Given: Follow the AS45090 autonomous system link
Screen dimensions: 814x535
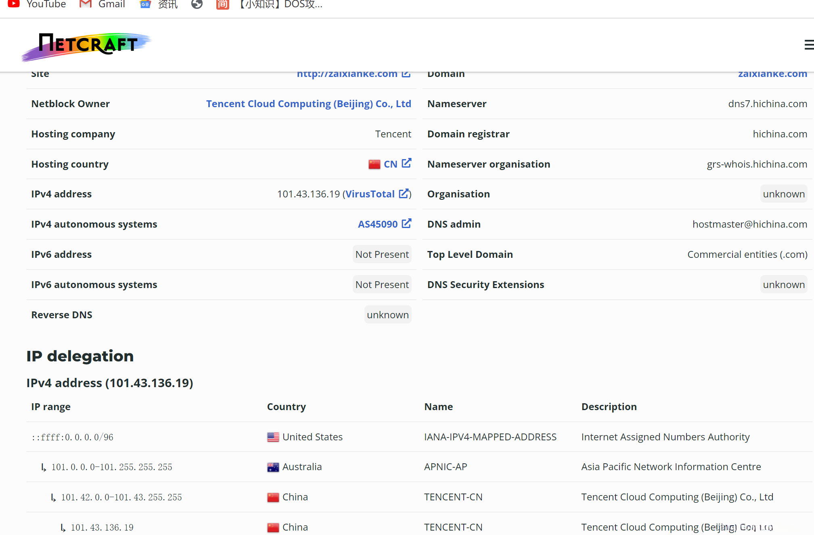Looking at the screenshot, I should click(377, 224).
